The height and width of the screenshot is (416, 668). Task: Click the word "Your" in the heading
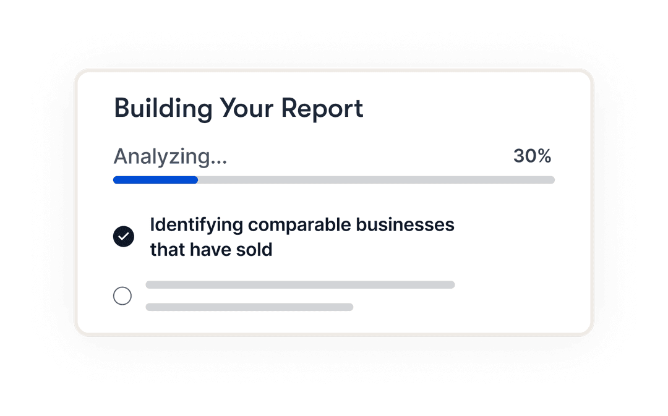[x=247, y=108]
